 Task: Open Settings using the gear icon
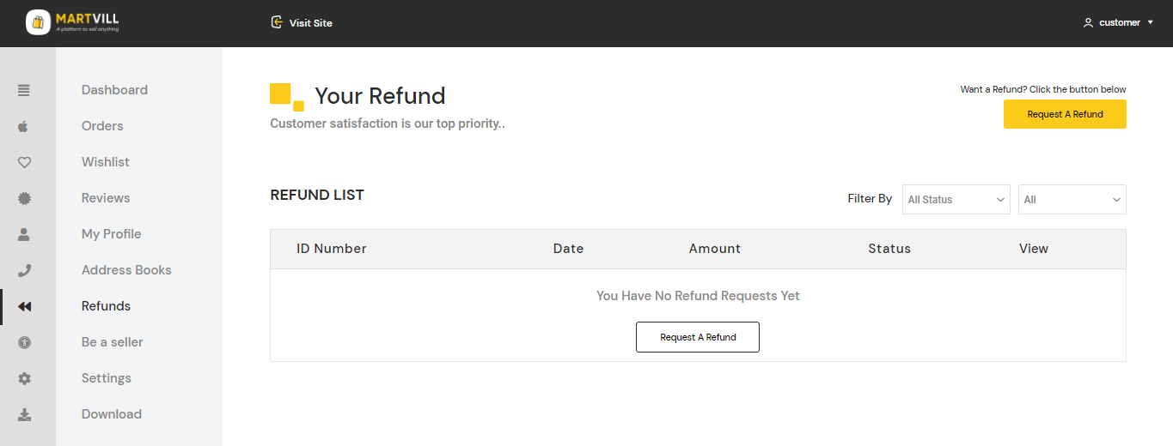tap(24, 378)
